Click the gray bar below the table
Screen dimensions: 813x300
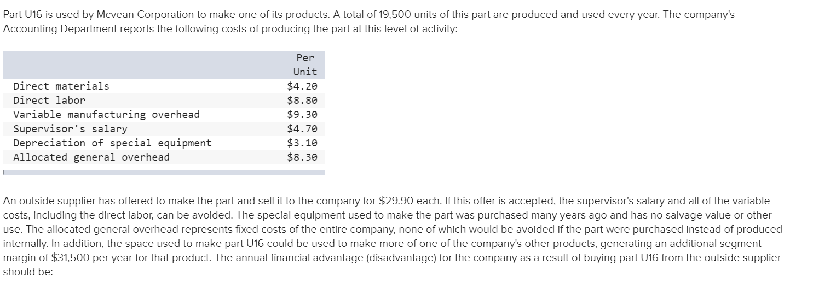(x=164, y=172)
